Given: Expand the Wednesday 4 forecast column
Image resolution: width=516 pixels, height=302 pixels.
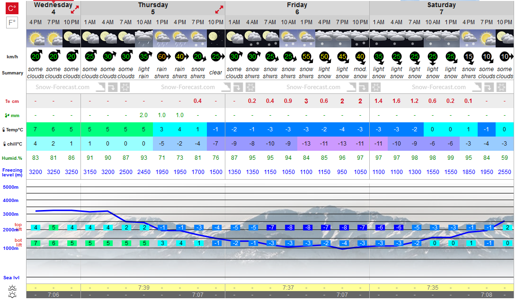Looking at the screenshot, I should [75, 10].
